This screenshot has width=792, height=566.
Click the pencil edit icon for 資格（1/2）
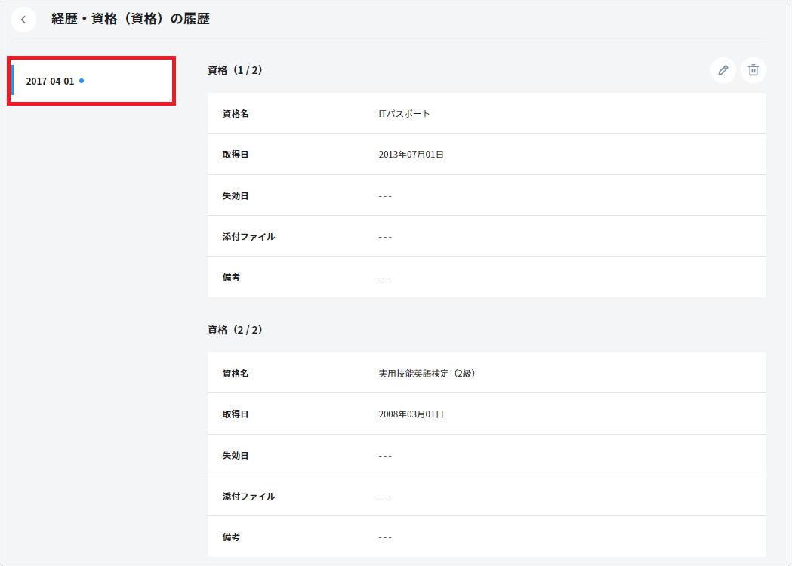click(x=723, y=70)
